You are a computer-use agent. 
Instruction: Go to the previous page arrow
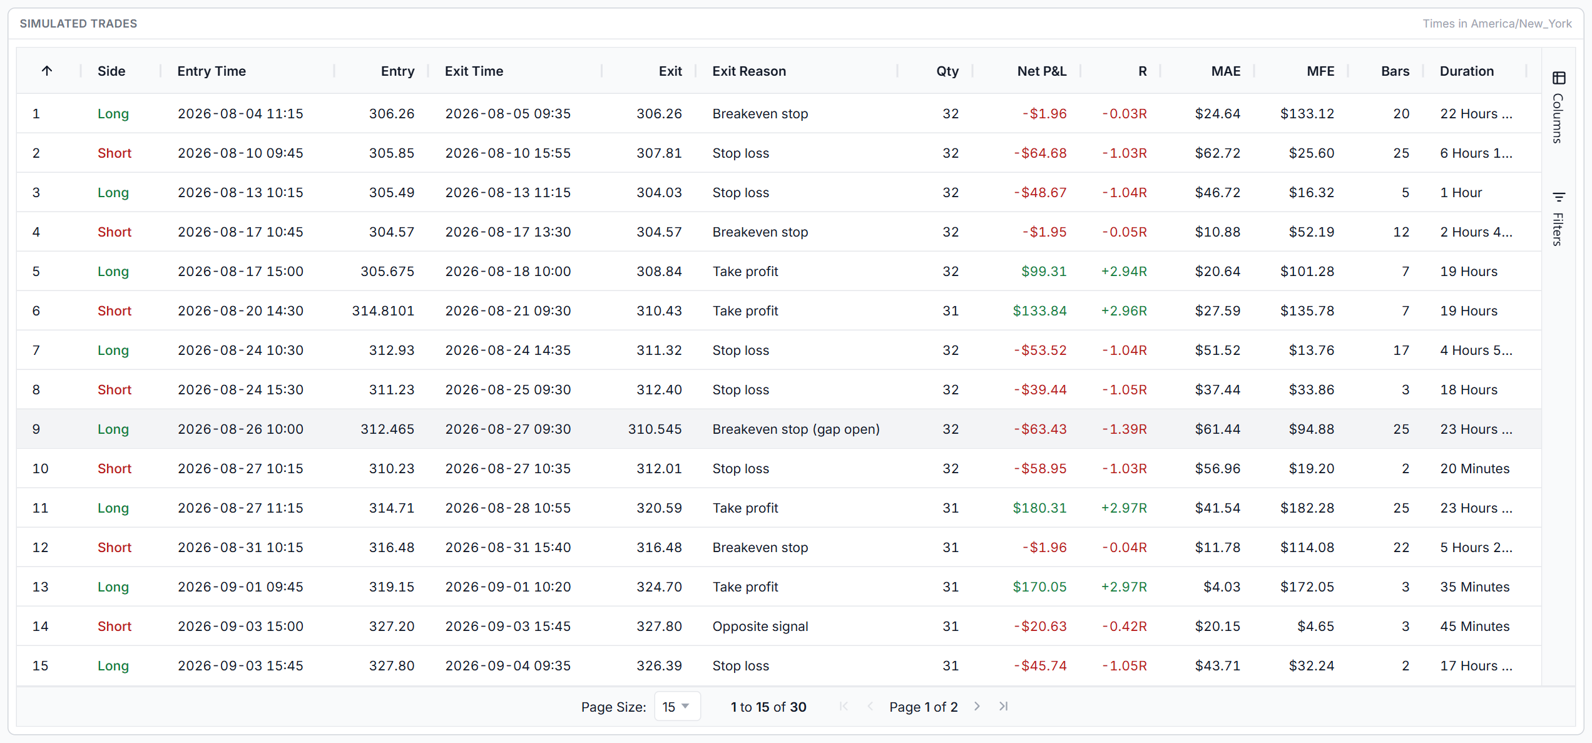870,707
